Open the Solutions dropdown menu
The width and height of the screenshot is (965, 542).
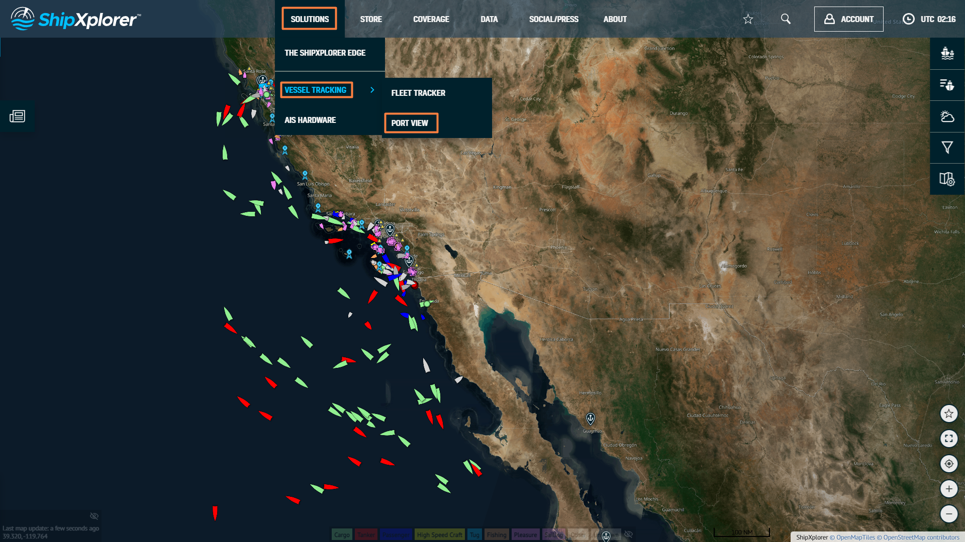pyautogui.click(x=310, y=19)
